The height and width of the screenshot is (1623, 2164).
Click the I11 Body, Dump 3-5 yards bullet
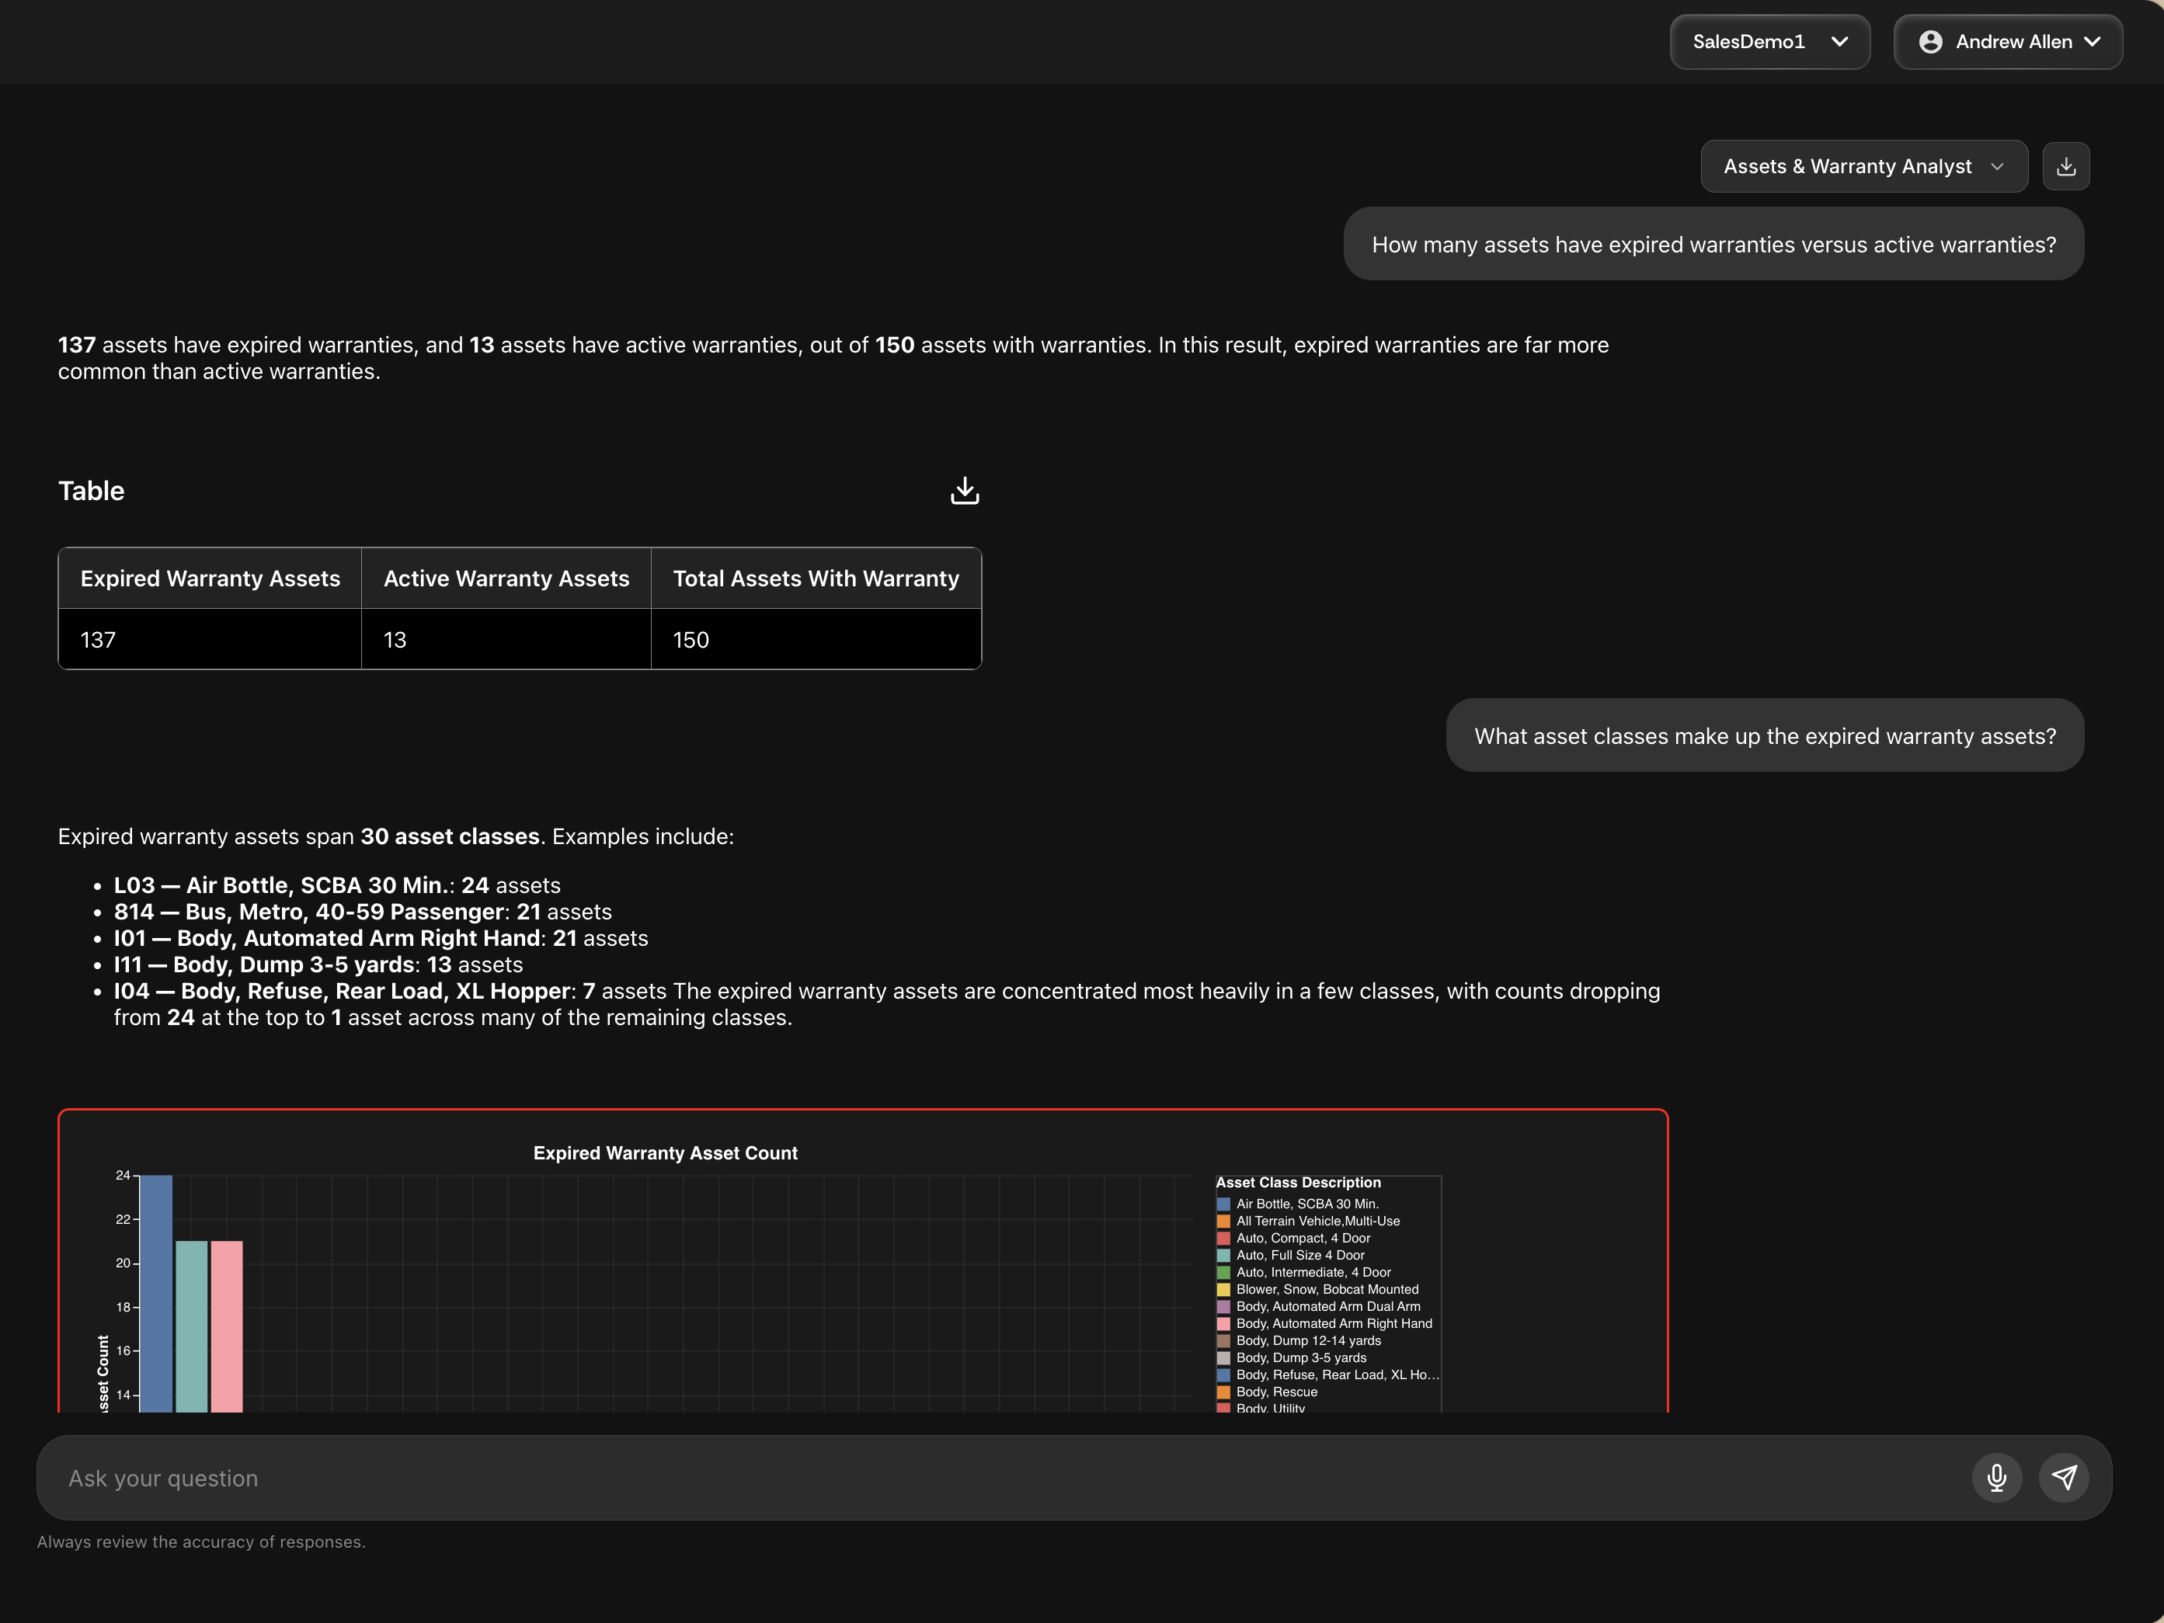[318, 964]
